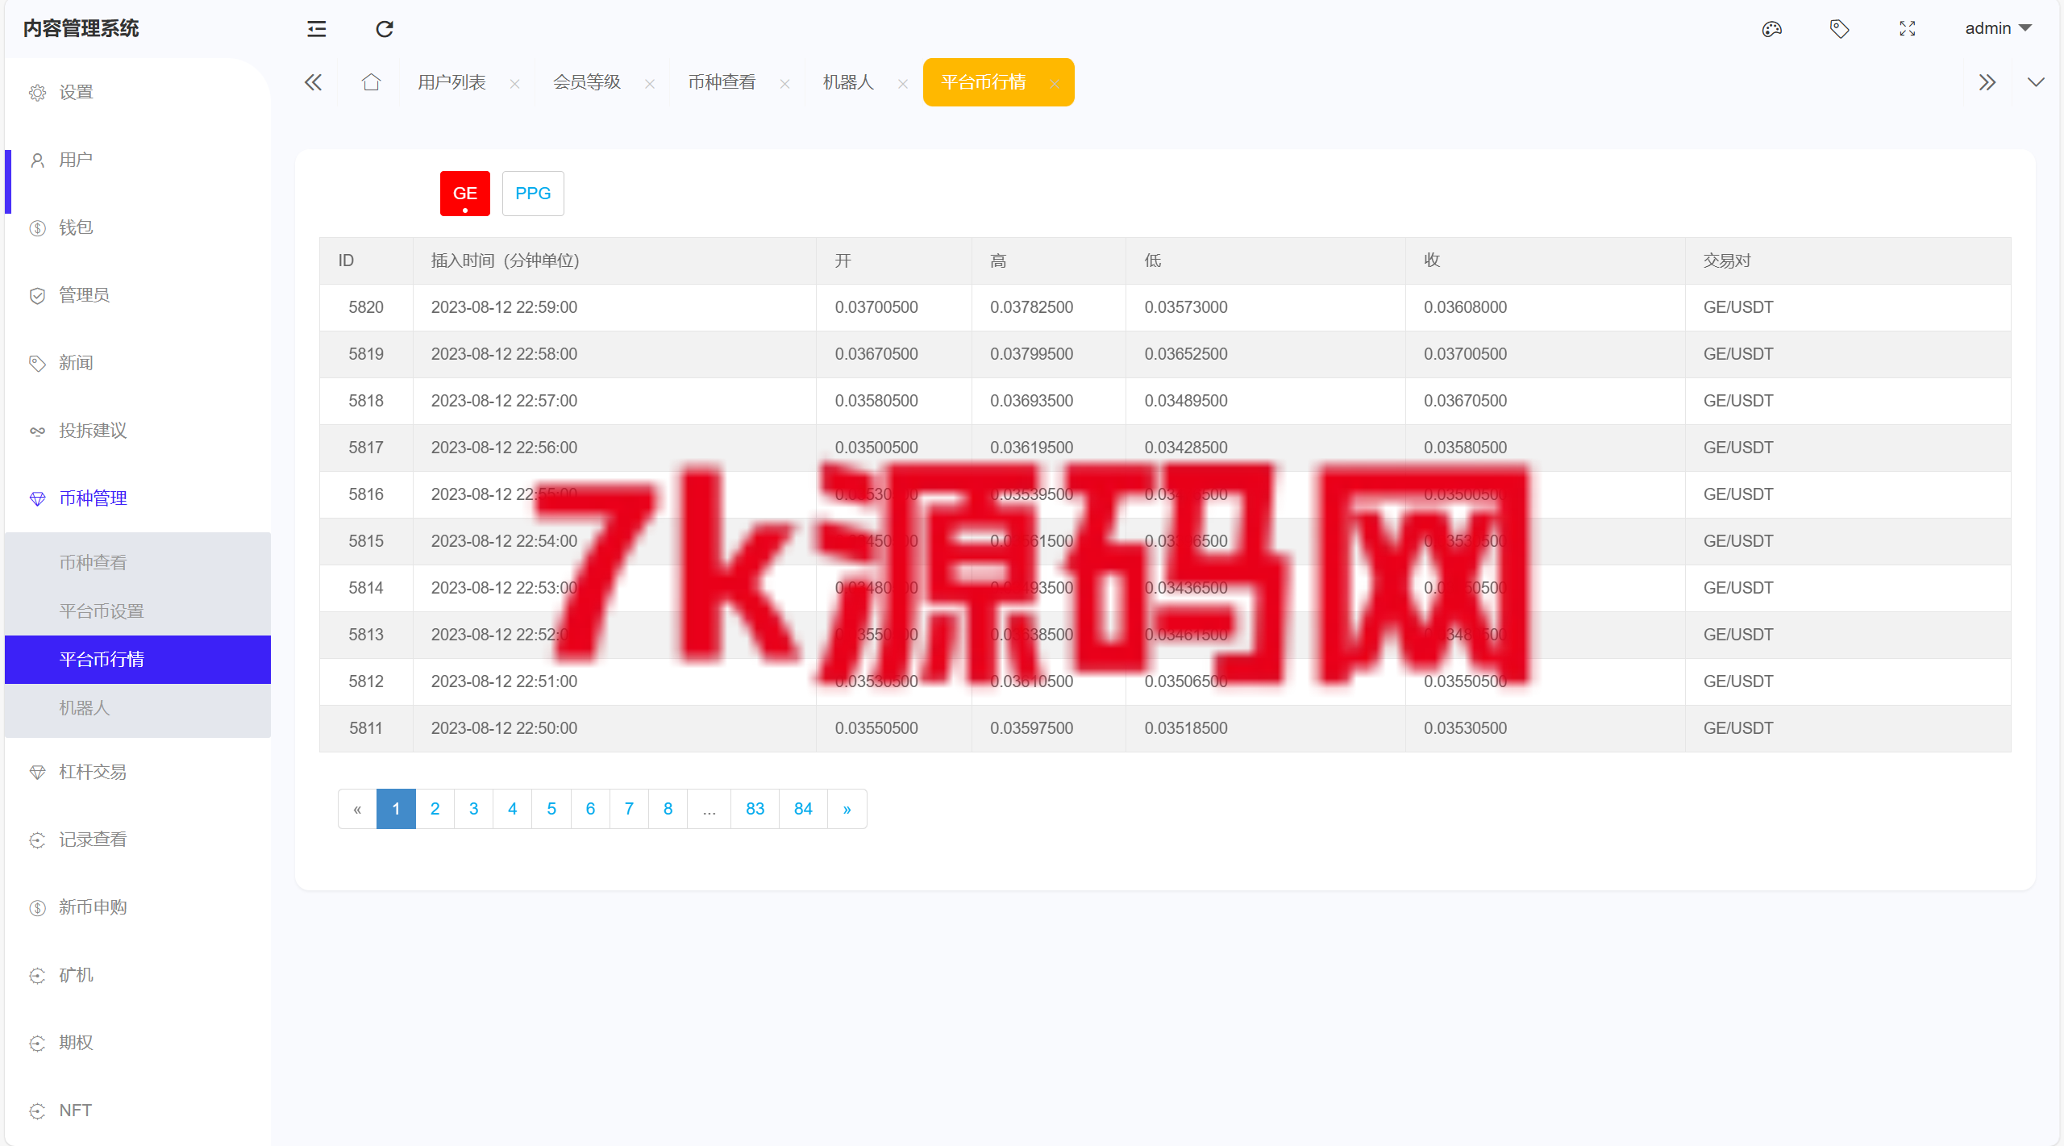Screen dimensions: 2064x1146
Task: Jump to last page 84
Action: 803,809
